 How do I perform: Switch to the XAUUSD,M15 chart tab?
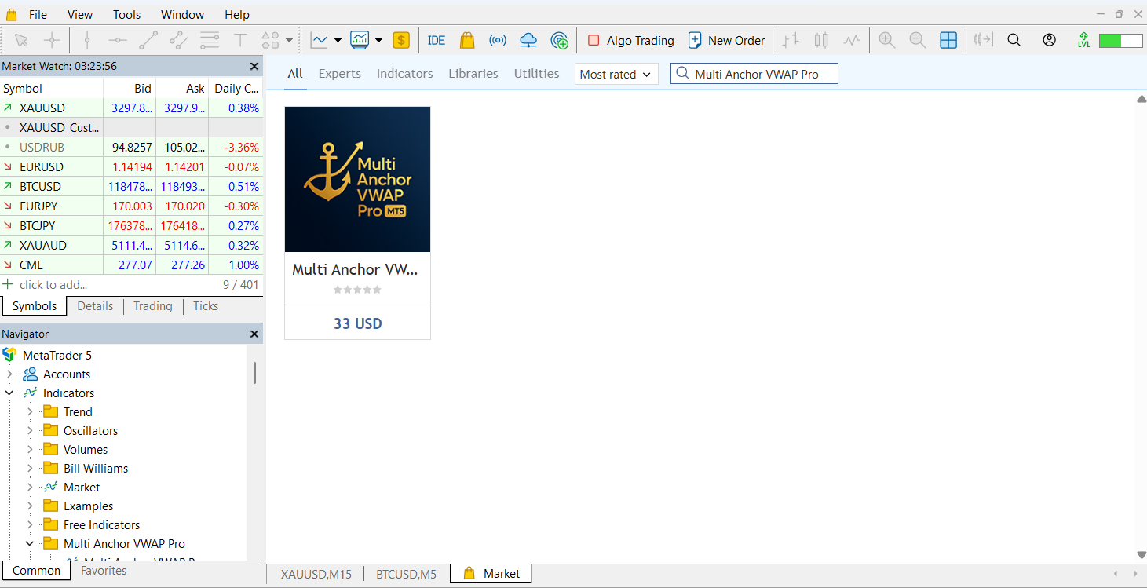click(316, 574)
